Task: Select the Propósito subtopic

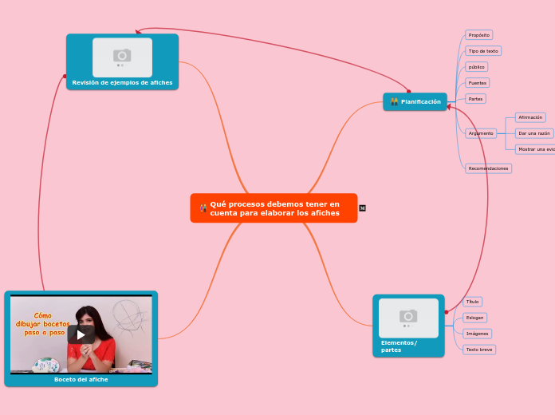Action: click(479, 35)
